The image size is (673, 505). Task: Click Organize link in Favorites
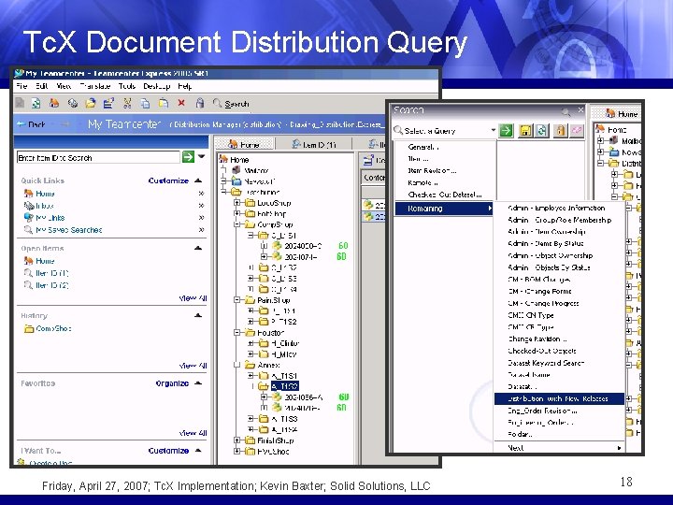(x=172, y=383)
